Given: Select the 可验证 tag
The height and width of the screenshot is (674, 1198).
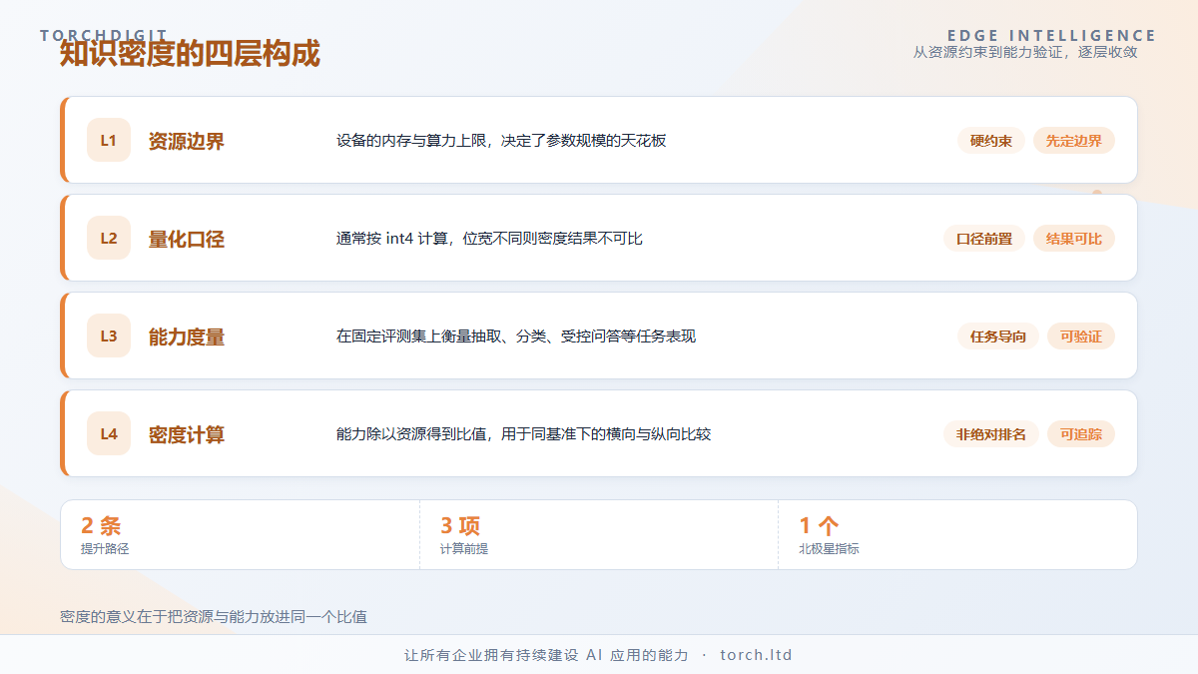Looking at the screenshot, I should click(1081, 337).
